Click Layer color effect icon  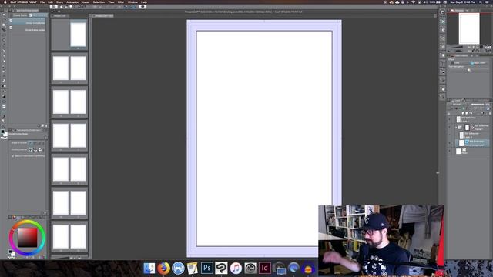pos(472,63)
